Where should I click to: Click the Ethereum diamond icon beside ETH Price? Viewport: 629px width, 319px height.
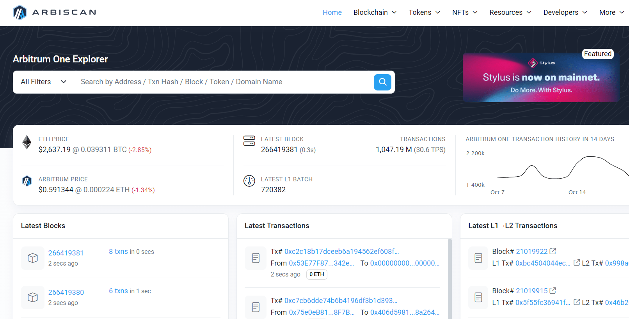tap(27, 142)
